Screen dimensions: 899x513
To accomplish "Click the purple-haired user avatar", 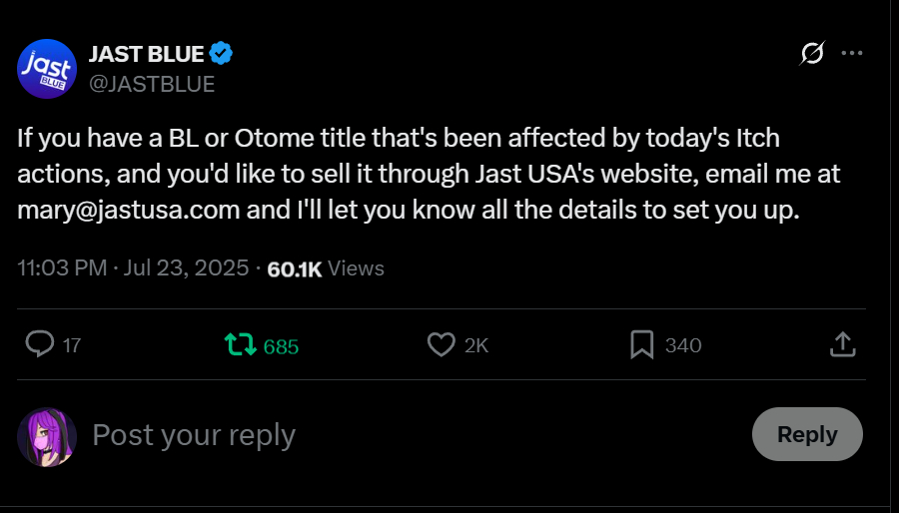I will coord(47,436).
